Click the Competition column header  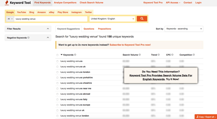(186, 55)
